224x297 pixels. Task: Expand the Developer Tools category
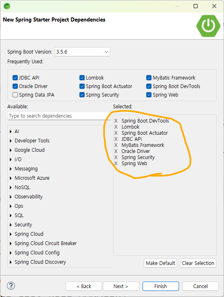coord(11,141)
